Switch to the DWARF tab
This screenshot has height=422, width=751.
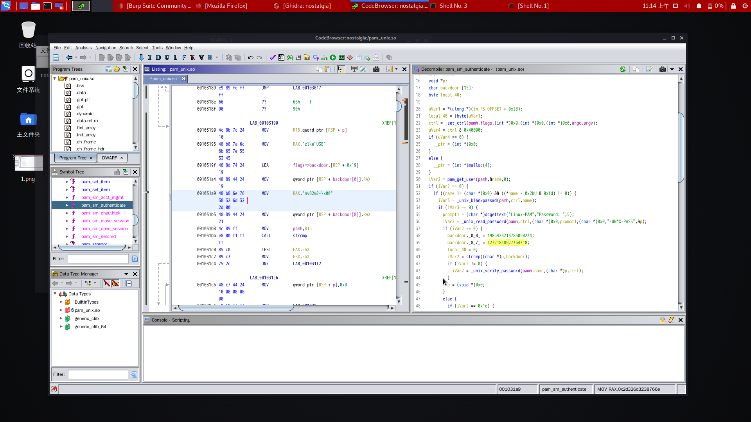[110, 158]
